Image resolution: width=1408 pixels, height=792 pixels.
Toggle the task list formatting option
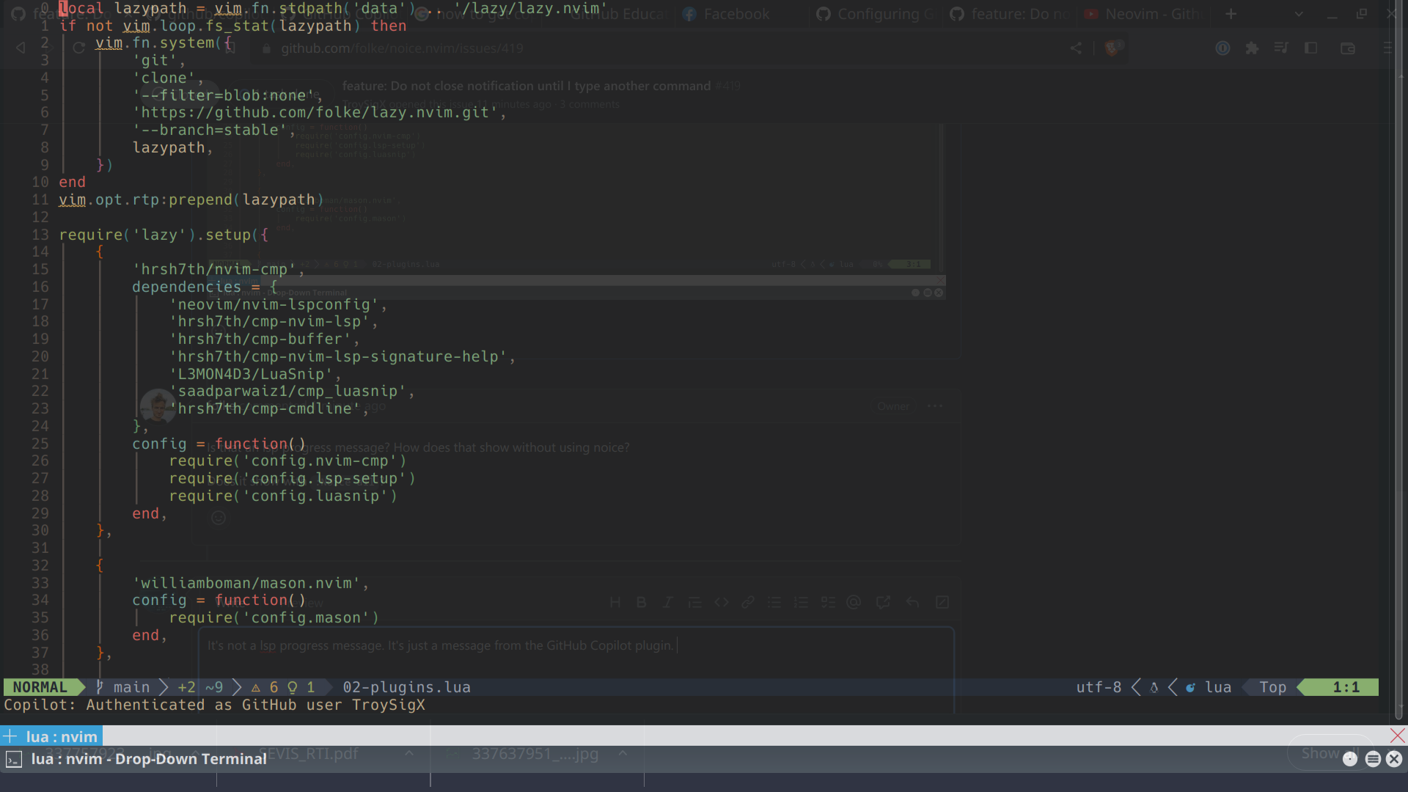(x=829, y=601)
